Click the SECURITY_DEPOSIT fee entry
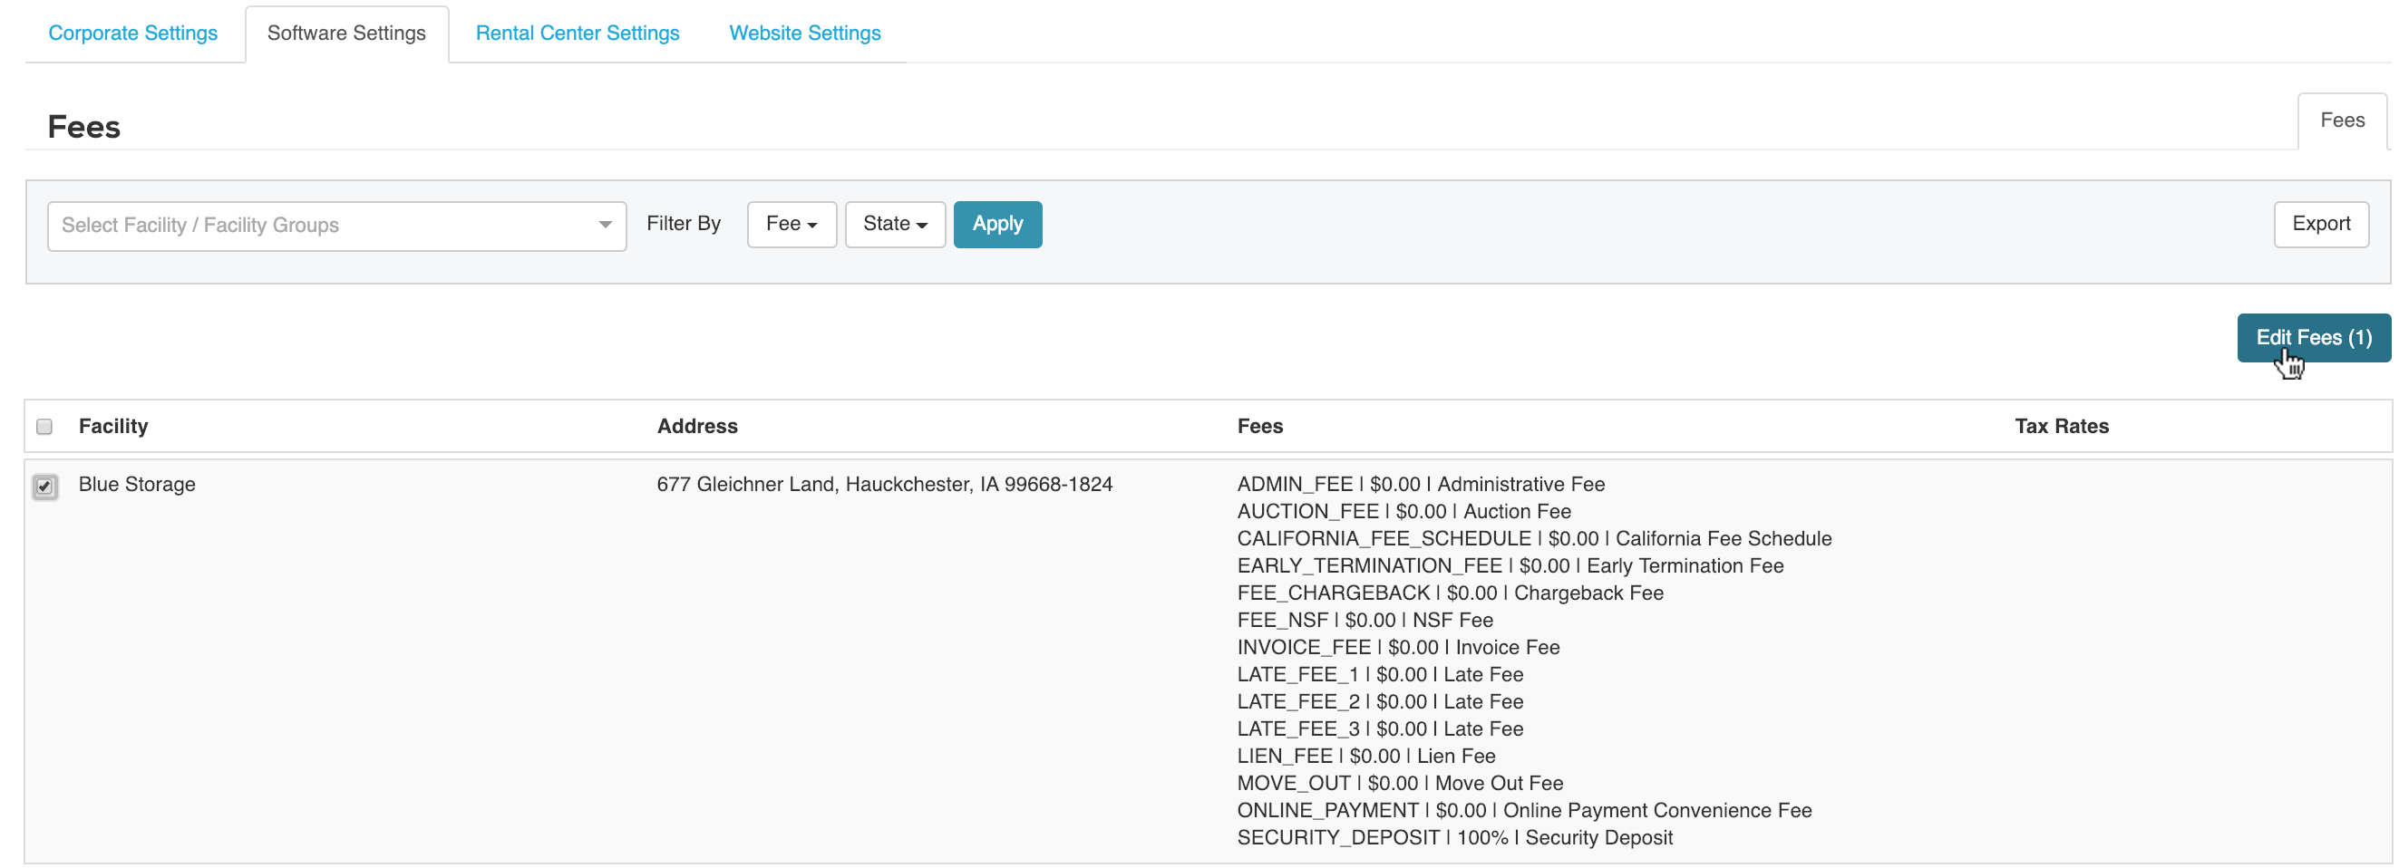Viewport: 2399px width, 868px height. tap(1454, 836)
